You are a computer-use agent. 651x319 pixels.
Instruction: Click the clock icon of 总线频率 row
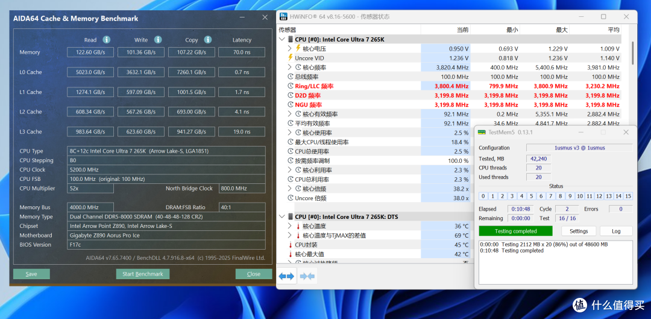(x=291, y=77)
